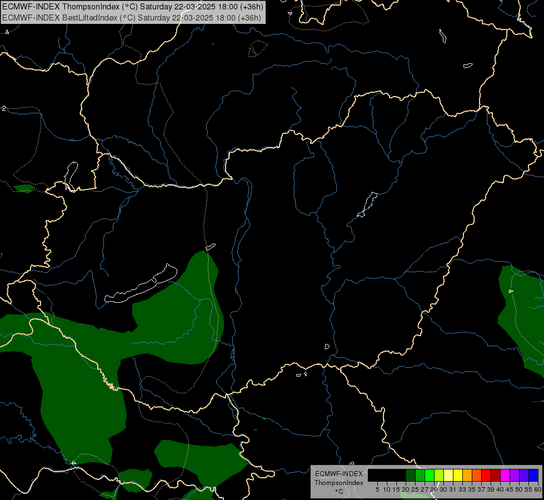Select the orange 33–35 legend swatch
The image size is (544, 500).
point(467,475)
